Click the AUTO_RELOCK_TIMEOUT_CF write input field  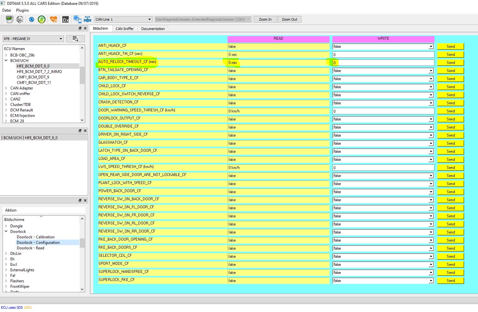pyautogui.click(x=371, y=62)
